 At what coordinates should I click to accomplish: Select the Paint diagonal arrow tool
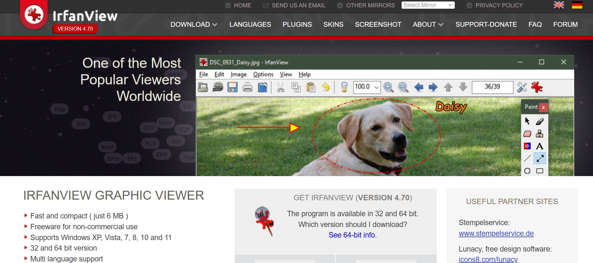click(540, 158)
